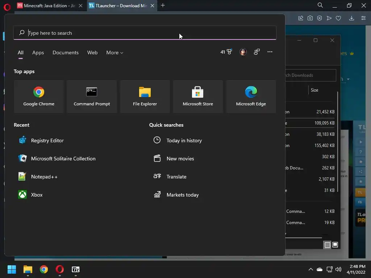Open Microsoft Store tile
Viewport: 371px width, 278px height.
(x=198, y=96)
